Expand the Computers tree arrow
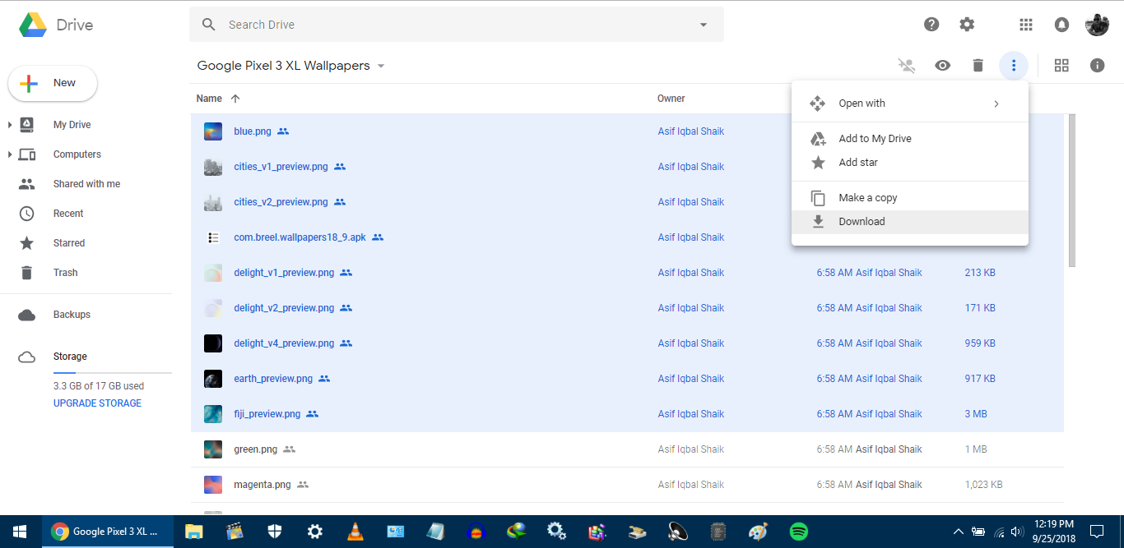Viewport: 1124px width, 548px height. [10, 154]
